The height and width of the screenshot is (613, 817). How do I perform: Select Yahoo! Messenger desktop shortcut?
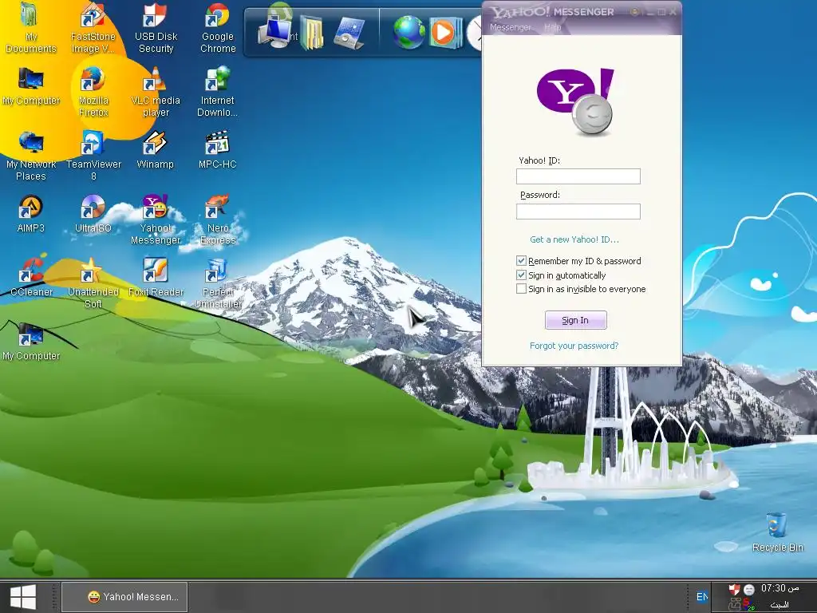pos(156,219)
